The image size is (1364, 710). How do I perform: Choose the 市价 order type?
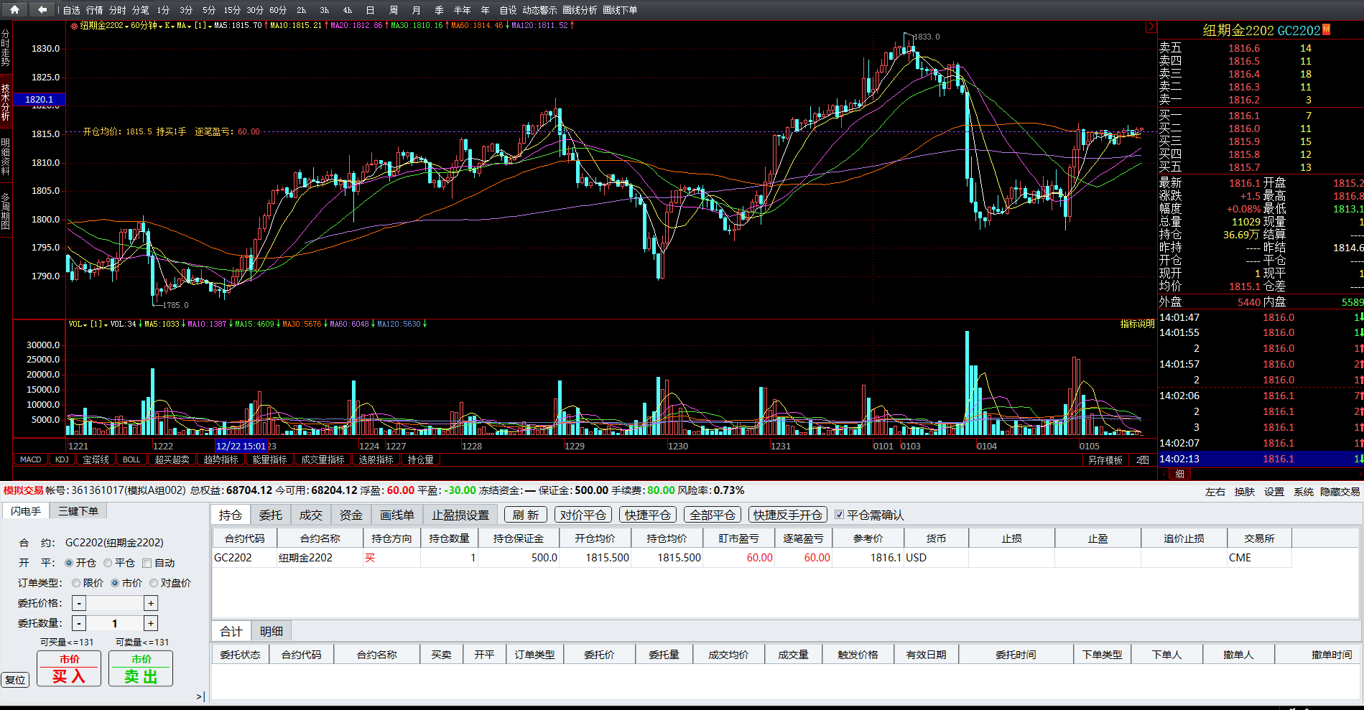click(x=115, y=583)
